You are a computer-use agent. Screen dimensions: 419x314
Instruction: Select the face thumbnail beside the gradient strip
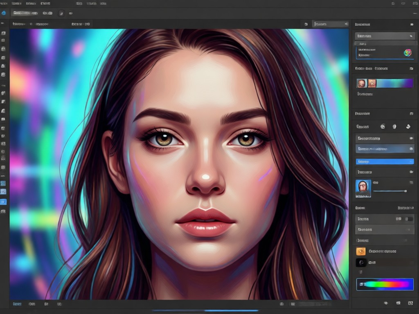362,83
